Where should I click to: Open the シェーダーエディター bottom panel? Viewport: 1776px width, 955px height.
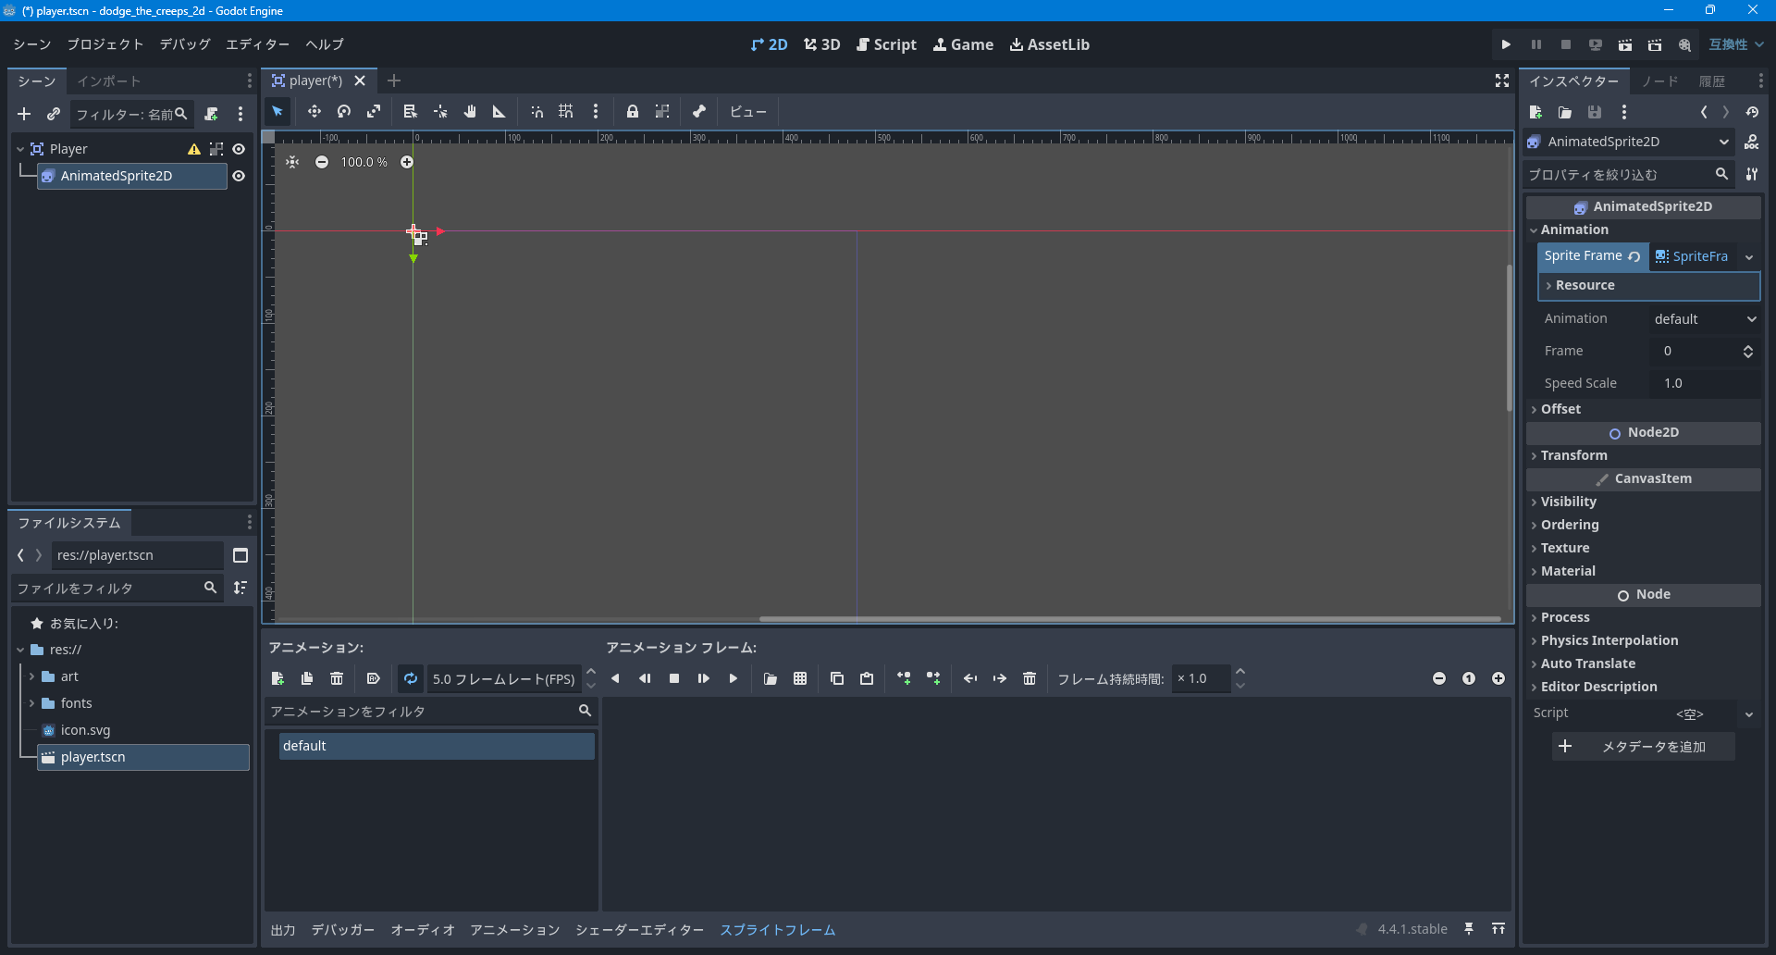639,929
